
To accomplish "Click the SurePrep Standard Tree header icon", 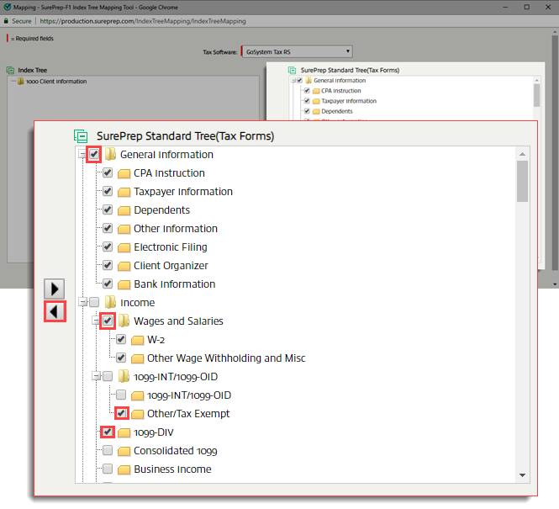I will pyautogui.click(x=81, y=135).
